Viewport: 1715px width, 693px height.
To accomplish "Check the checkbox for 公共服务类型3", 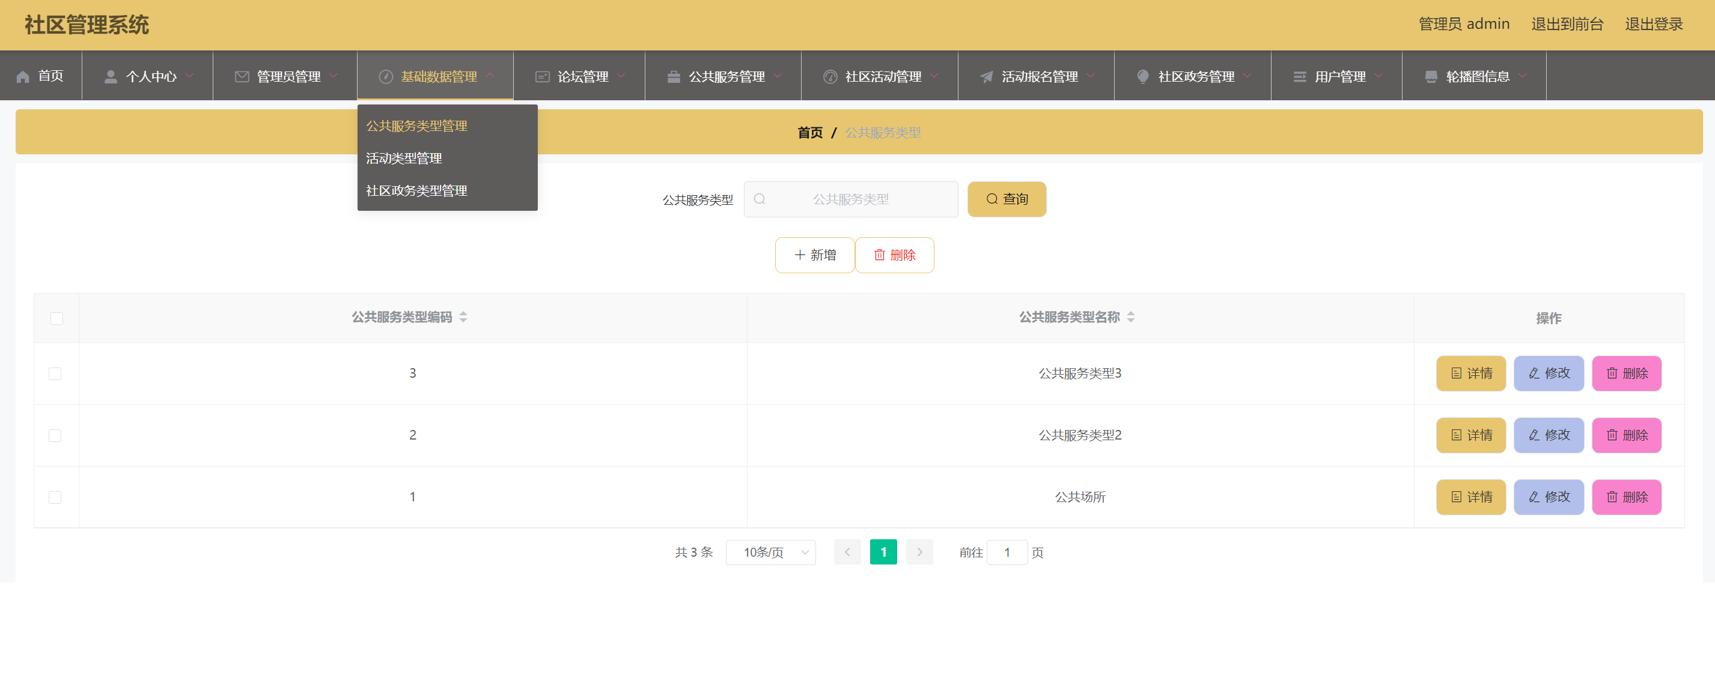I will coord(56,373).
